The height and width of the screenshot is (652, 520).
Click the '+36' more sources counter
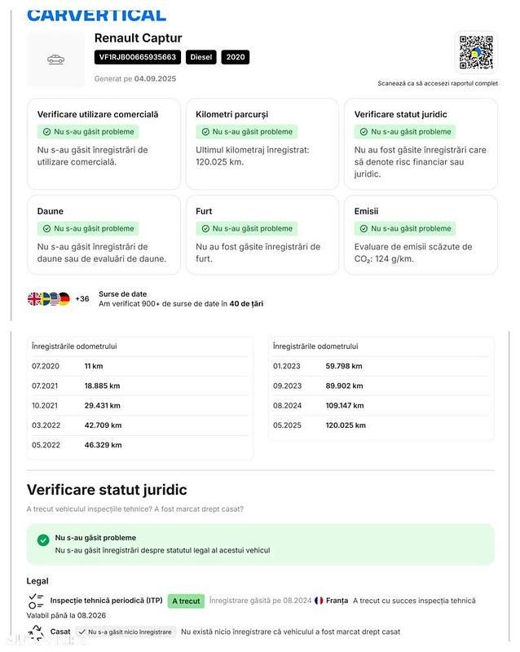click(82, 299)
